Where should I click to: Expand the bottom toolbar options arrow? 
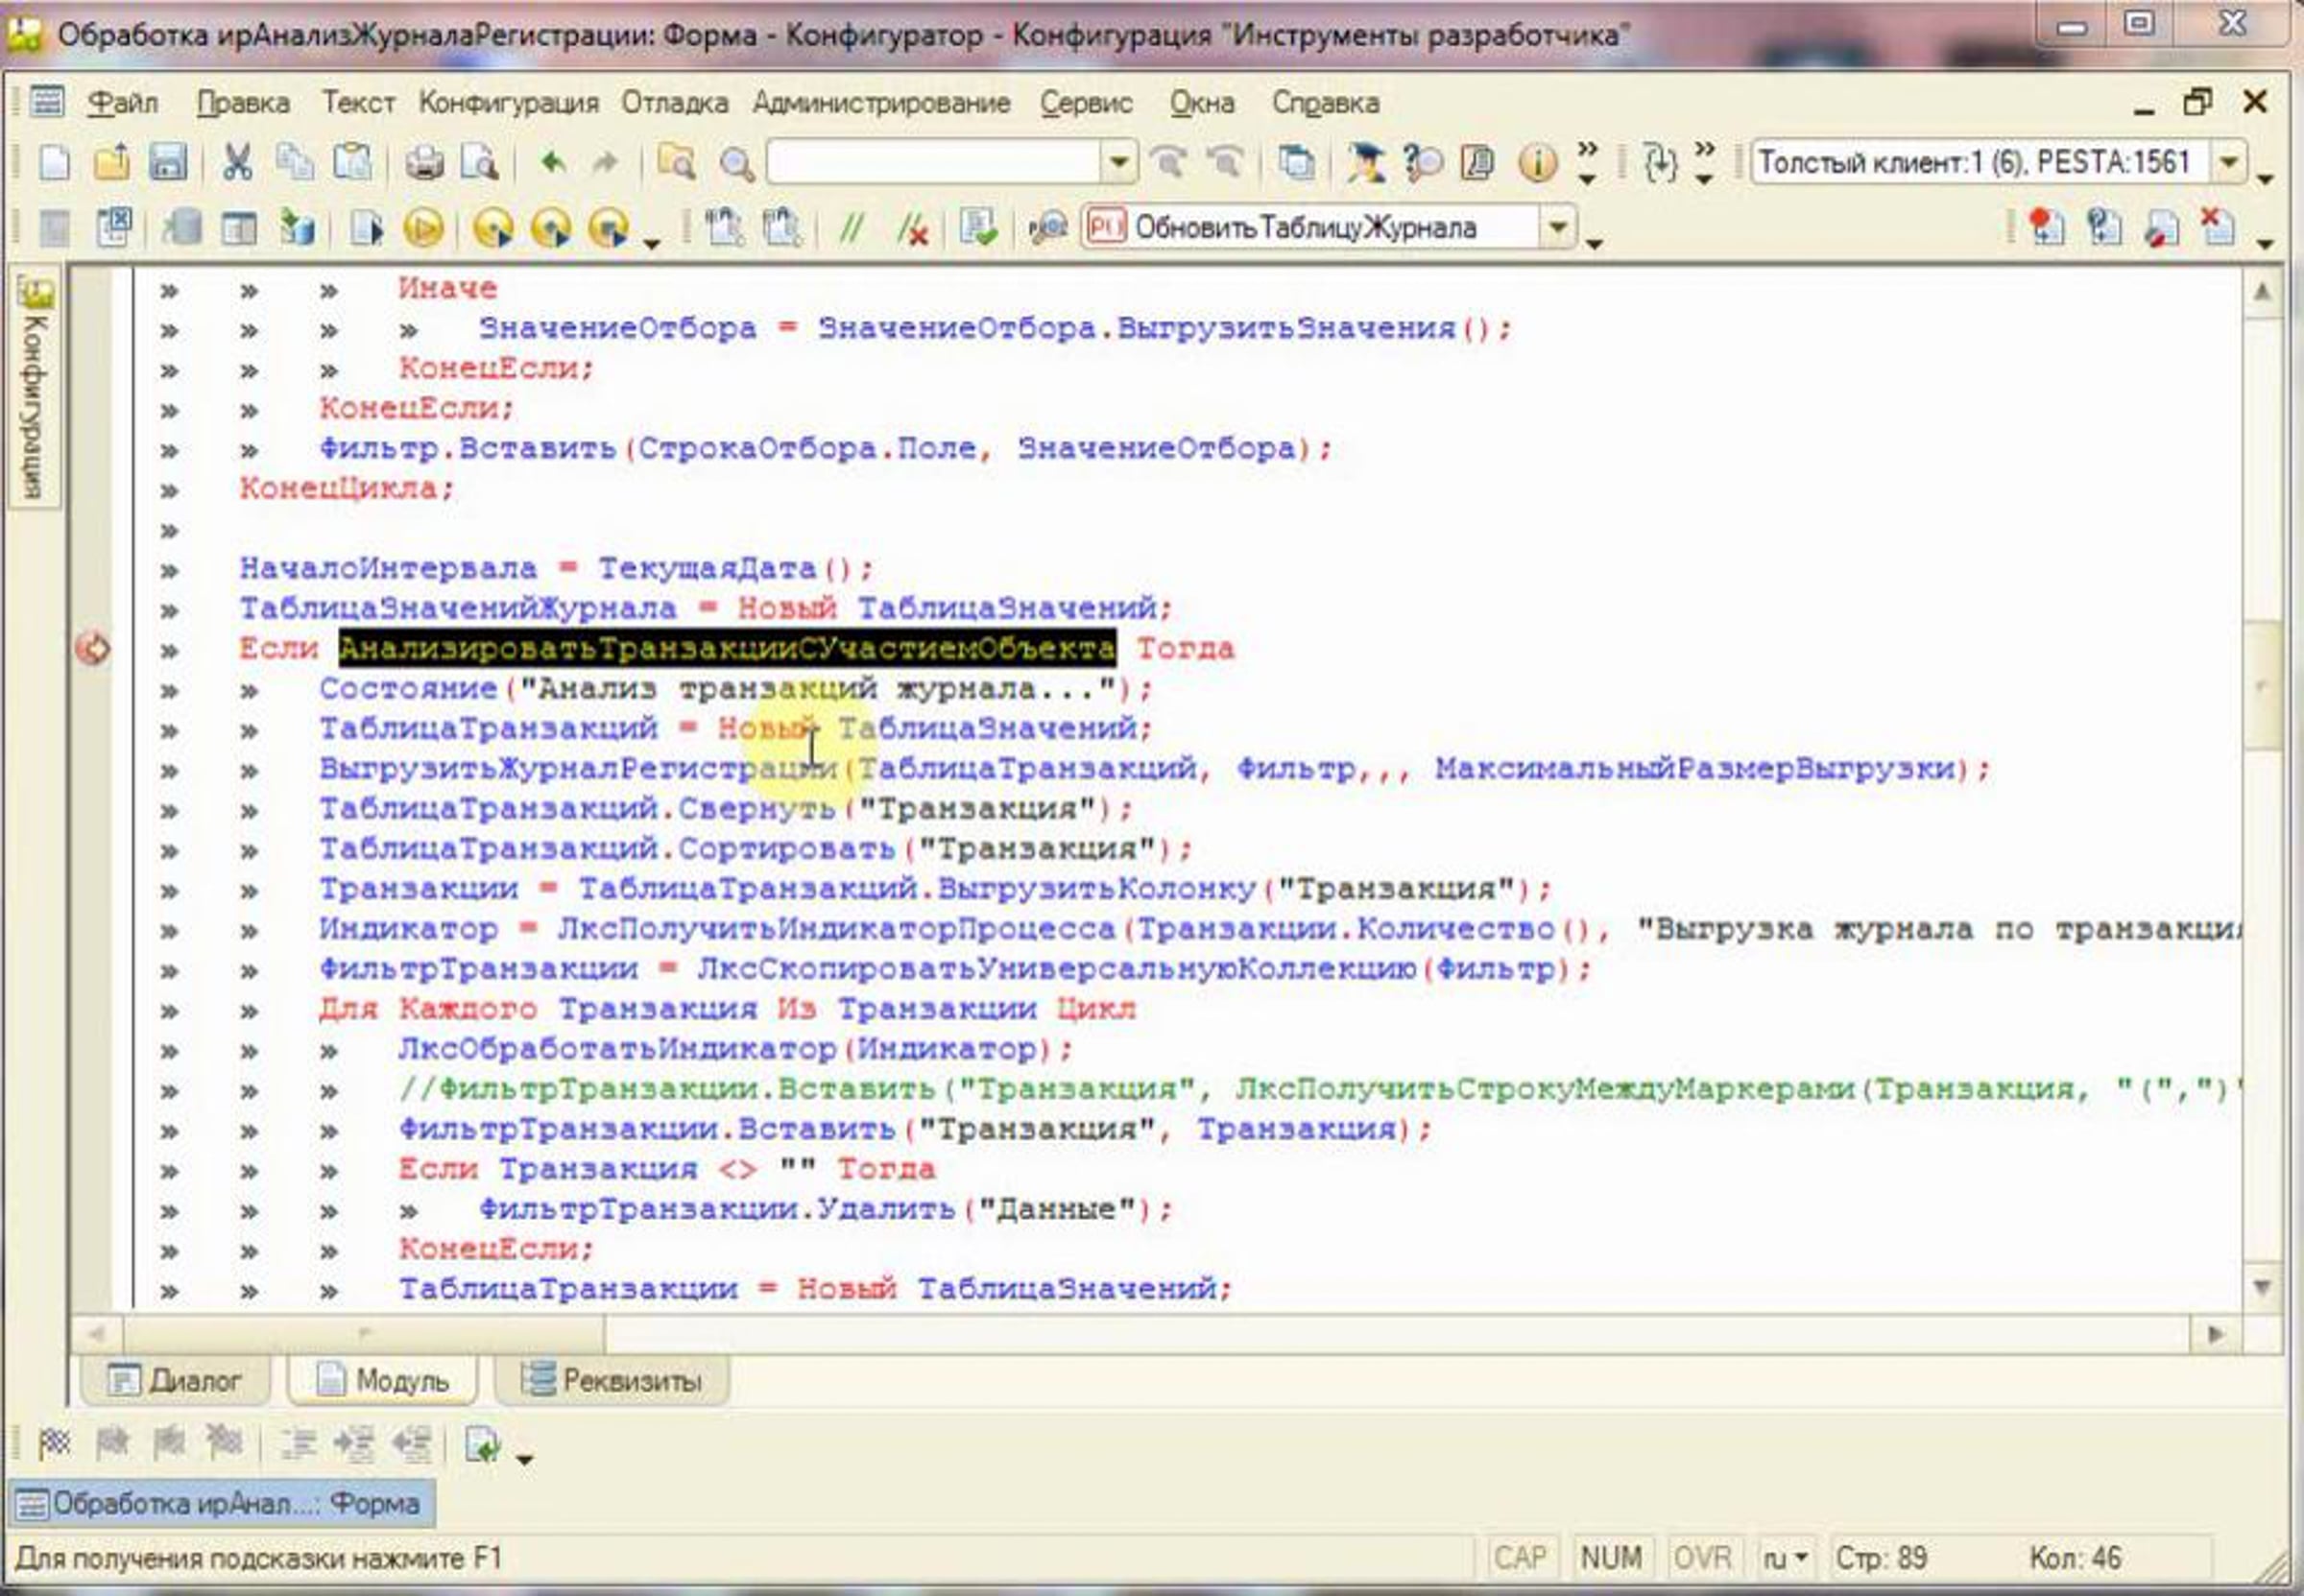pyautogui.click(x=524, y=1459)
